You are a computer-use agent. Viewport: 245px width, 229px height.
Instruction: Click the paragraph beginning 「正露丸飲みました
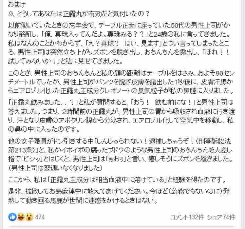(122, 116)
